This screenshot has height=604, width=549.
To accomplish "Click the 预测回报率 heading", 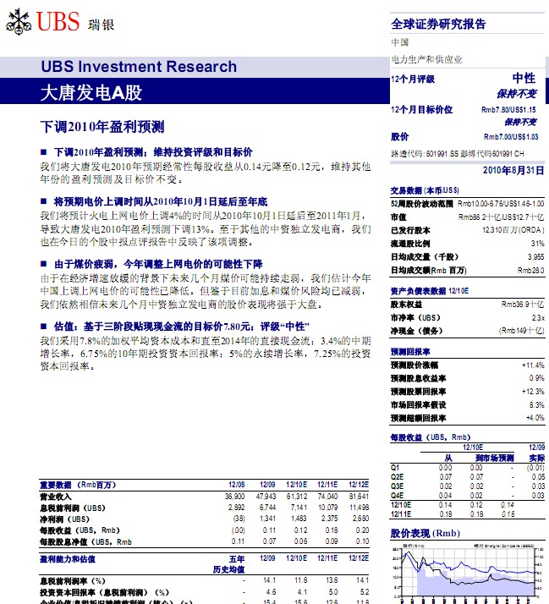I will click(410, 352).
